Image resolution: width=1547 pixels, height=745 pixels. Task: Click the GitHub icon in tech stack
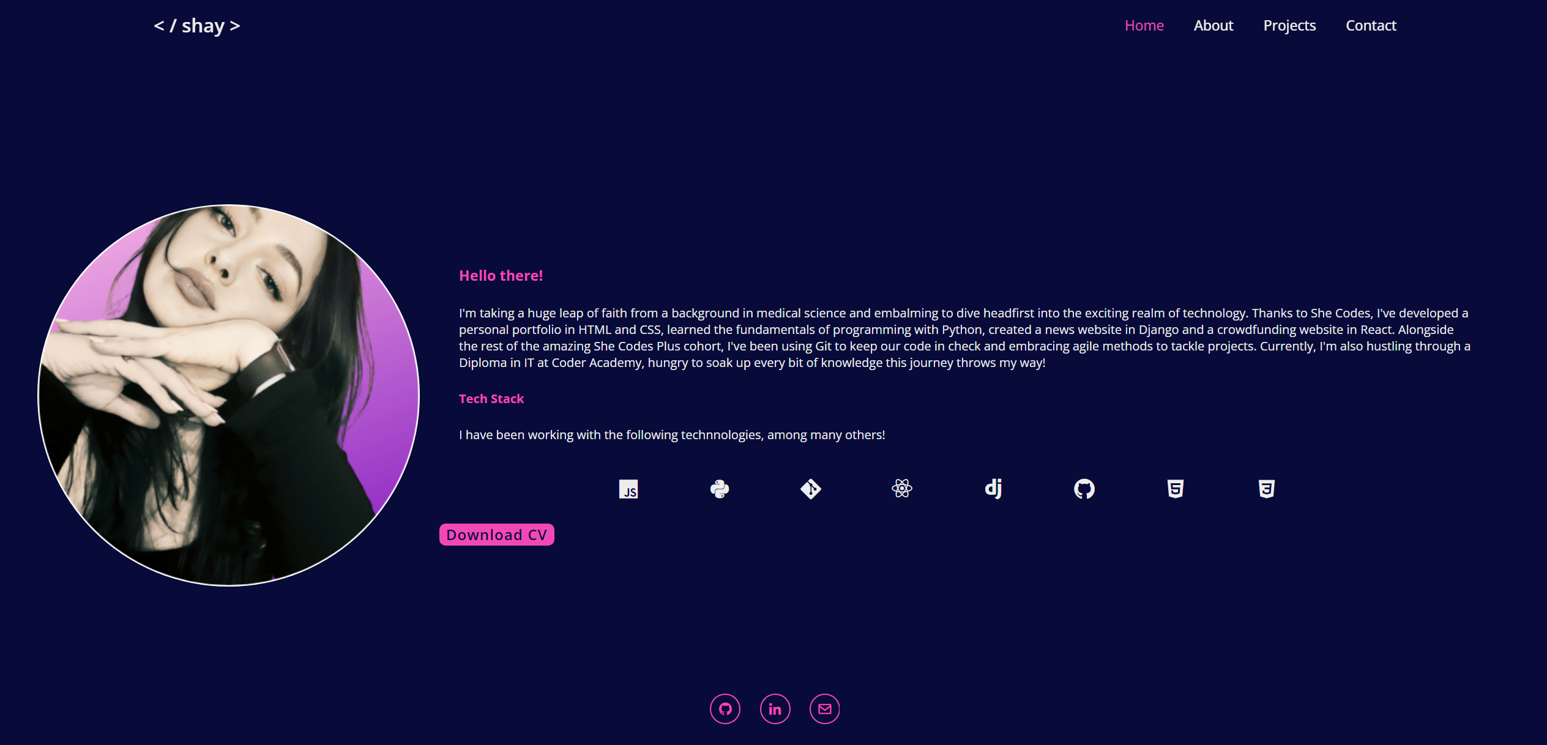[1084, 487]
